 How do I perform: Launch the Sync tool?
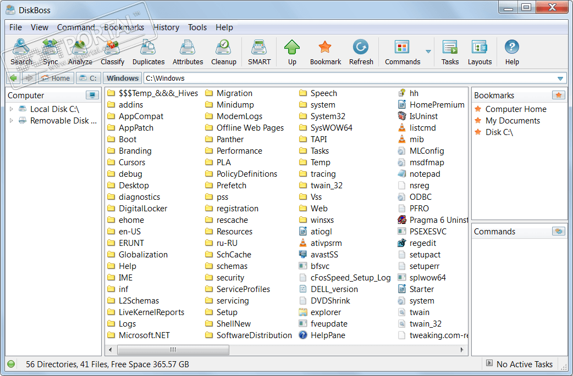click(x=50, y=52)
